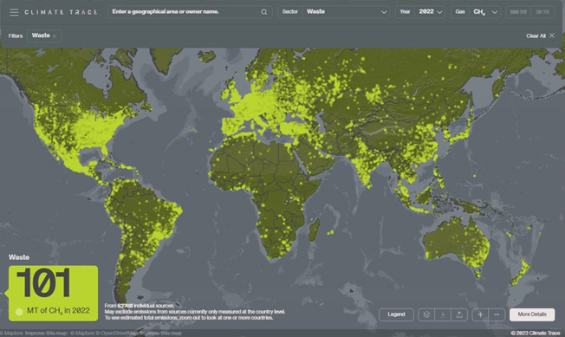
Task: Open the hamburger menu icon
Action: tap(14, 12)
